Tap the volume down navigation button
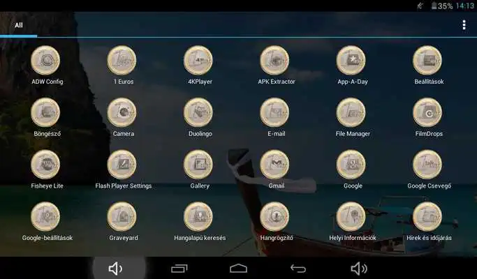477x279 pixels. pos(116,269)
